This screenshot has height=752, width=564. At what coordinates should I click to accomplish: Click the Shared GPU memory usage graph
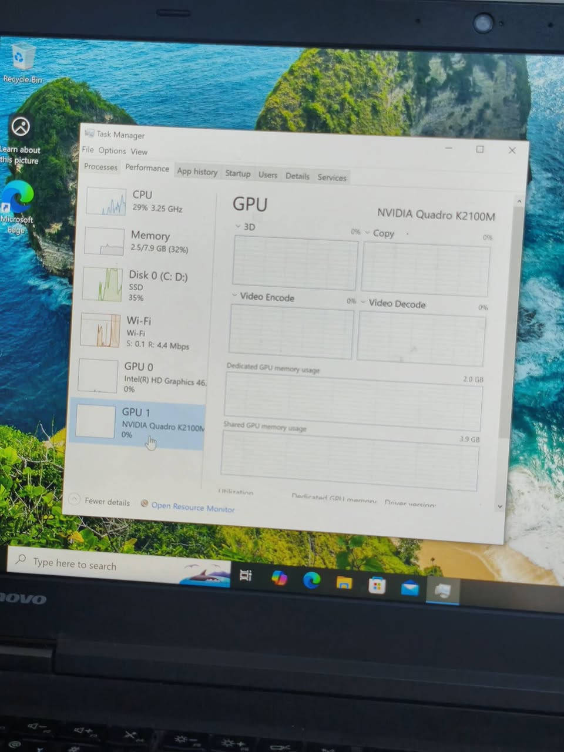[x=350, y=461]
